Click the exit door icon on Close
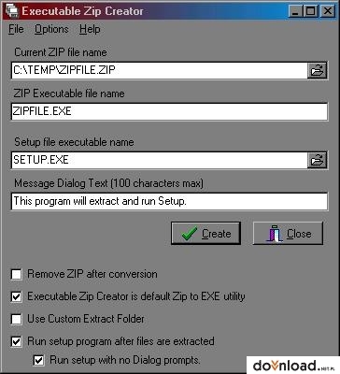This screenshot has height=374, width=340. [x=274, y=234]
